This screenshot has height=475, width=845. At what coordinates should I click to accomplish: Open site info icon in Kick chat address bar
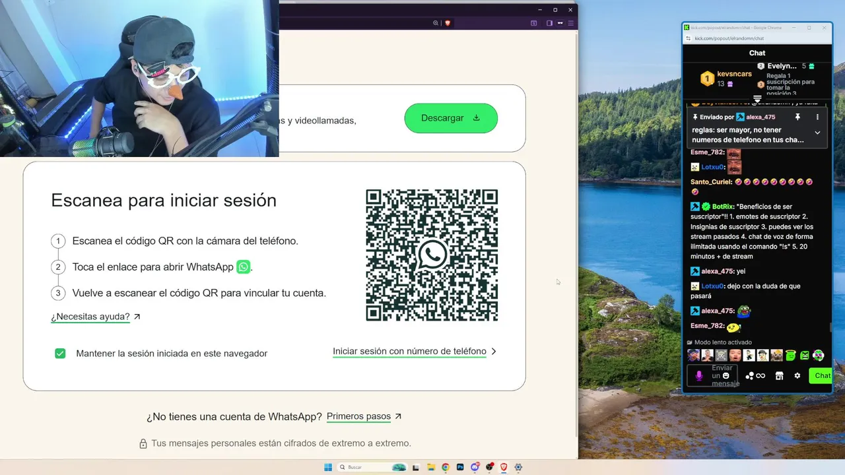[689, 38]
